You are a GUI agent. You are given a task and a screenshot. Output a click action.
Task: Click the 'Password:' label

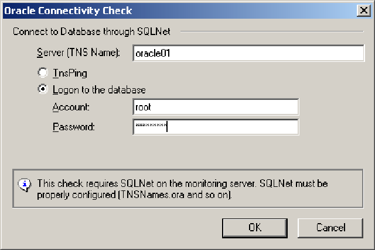click(74, 127)
